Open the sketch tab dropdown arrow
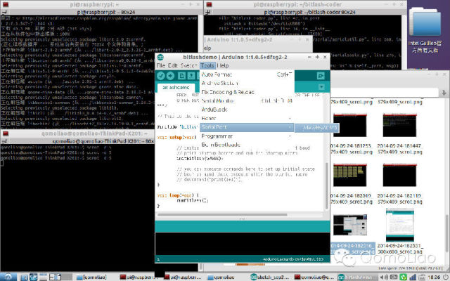This screenshot has height=281, width=450. pyautogui.click(x=321, y=87)
